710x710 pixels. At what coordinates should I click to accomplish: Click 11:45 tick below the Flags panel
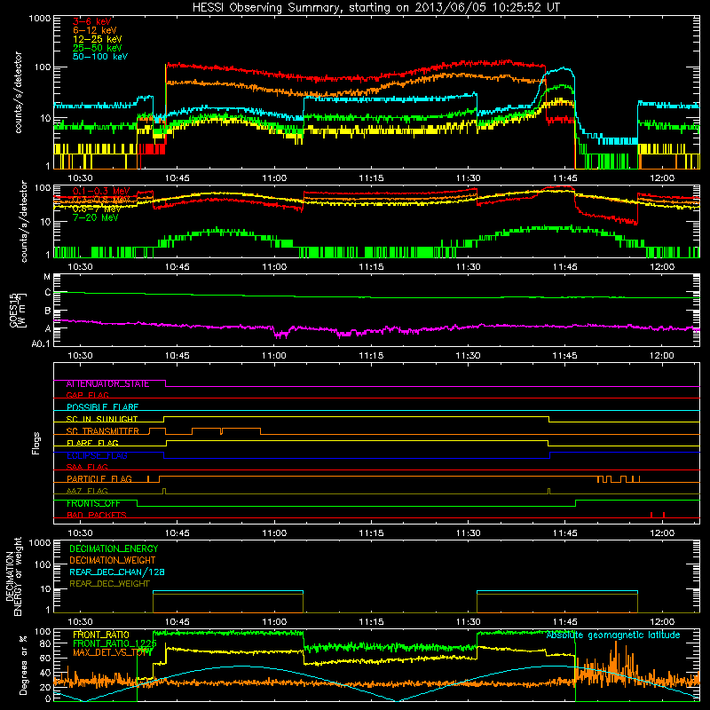point(564,533)
